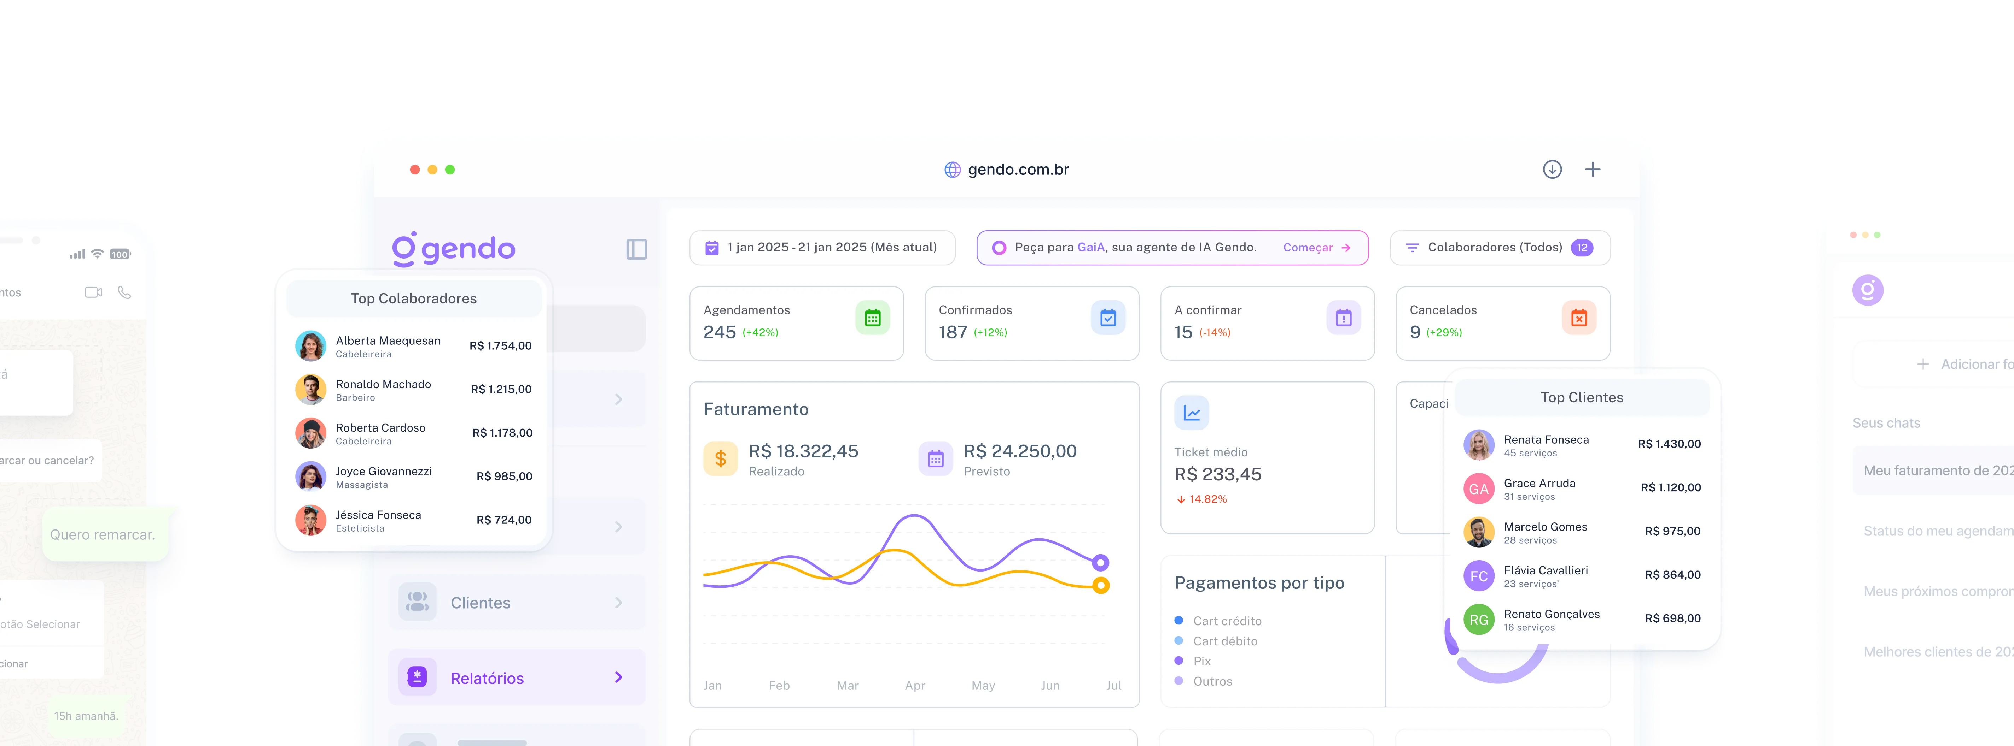Open a new tab with the plus icon

click(x=1593, y=170)
